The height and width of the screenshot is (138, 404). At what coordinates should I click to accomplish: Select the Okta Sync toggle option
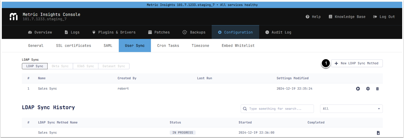tap(60, 66)
